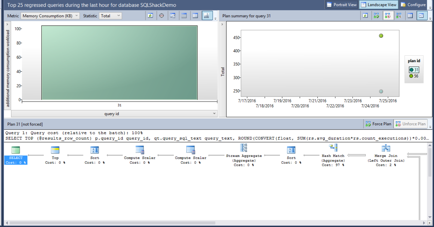Switch to Landscape View
The width and height of the screenshot is (434, 227).
tap(379, 5)
